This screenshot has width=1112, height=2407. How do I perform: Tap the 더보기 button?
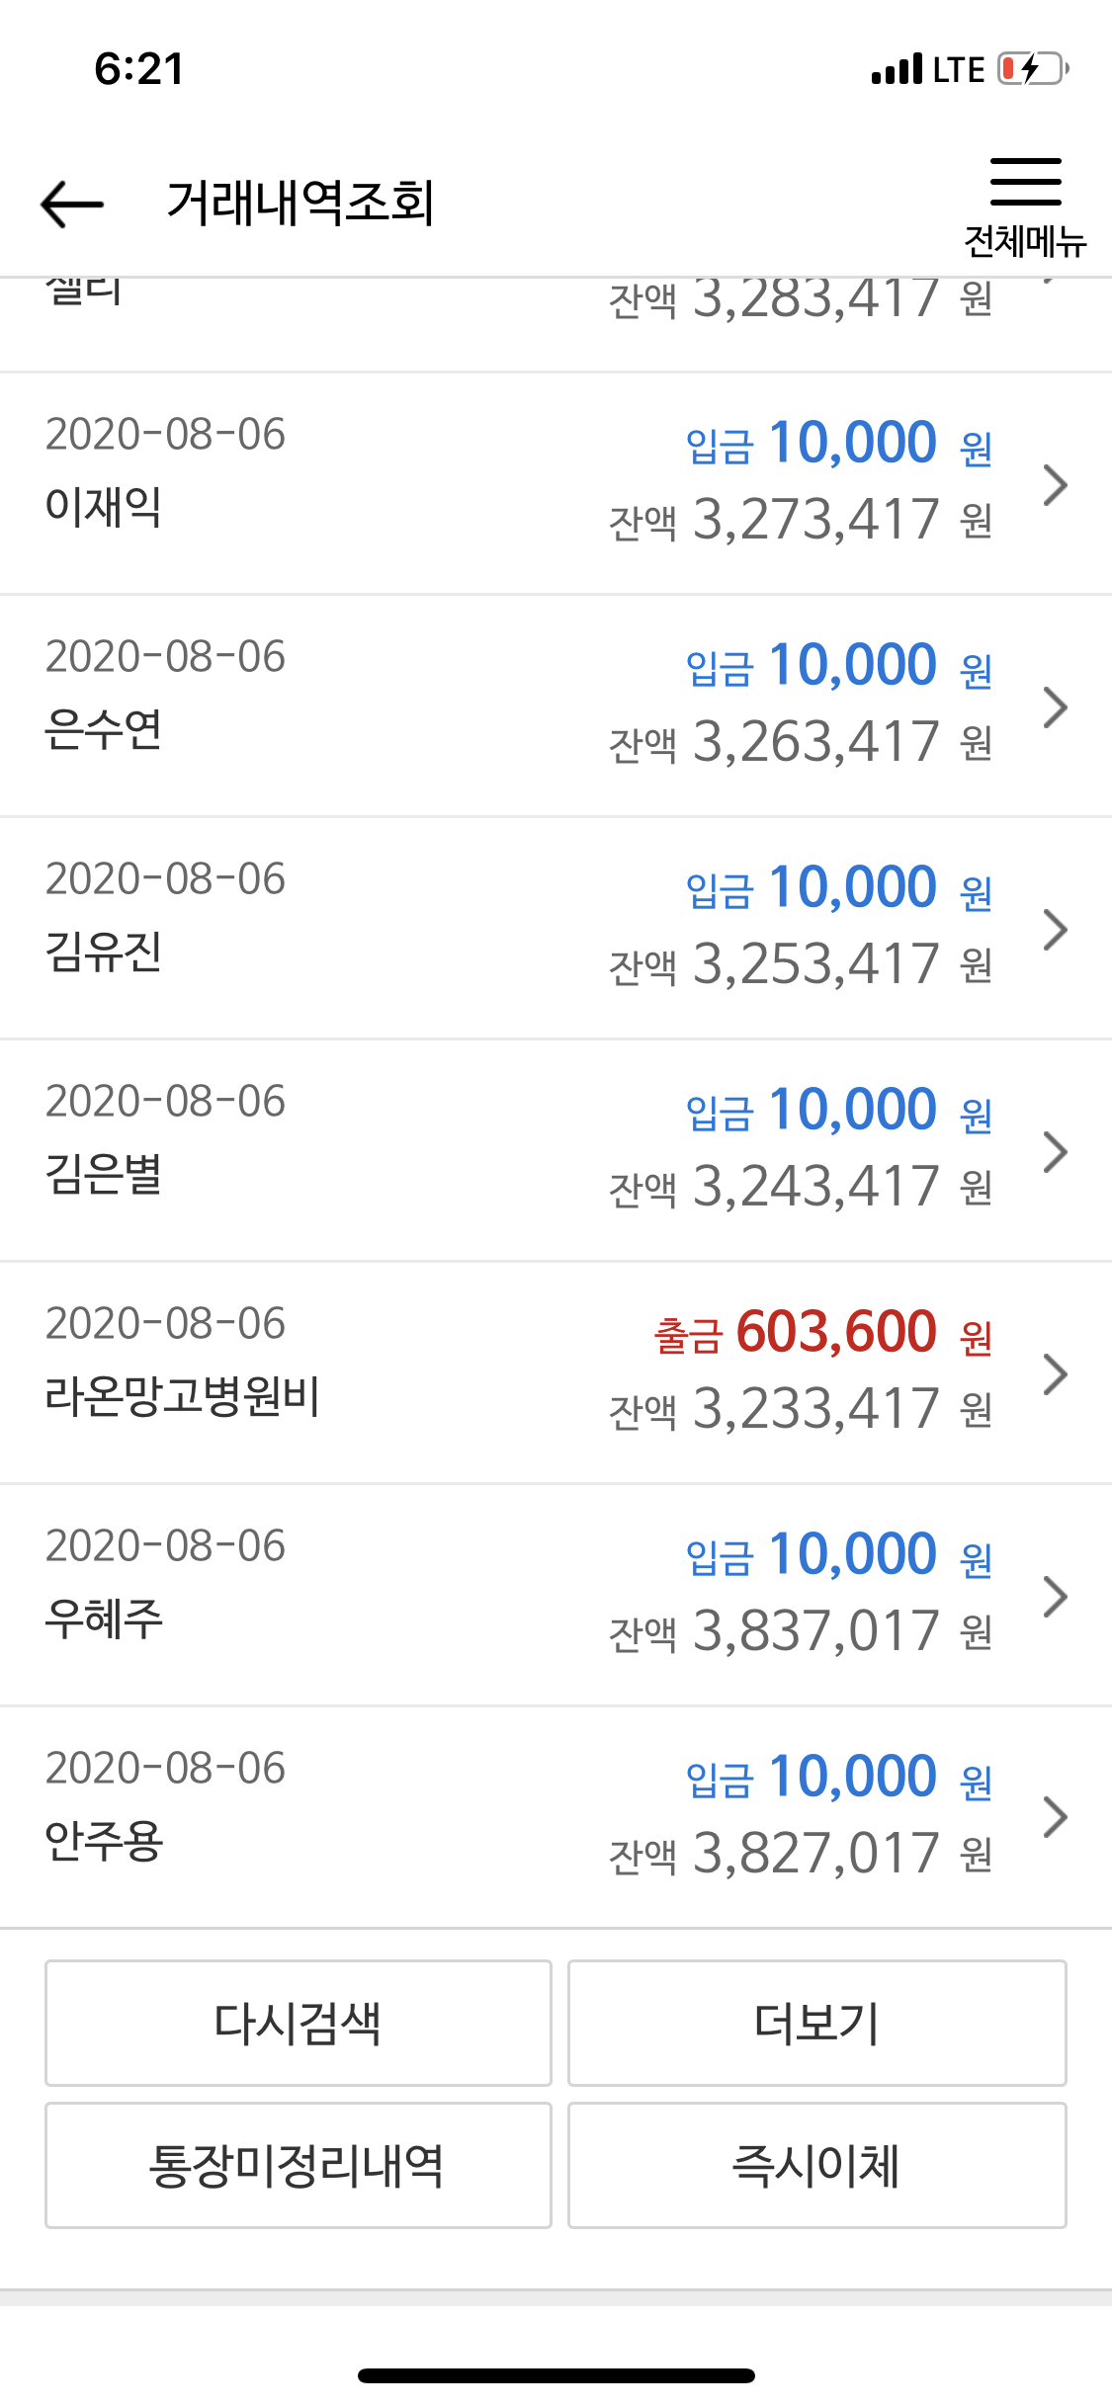pos(817,2023)
